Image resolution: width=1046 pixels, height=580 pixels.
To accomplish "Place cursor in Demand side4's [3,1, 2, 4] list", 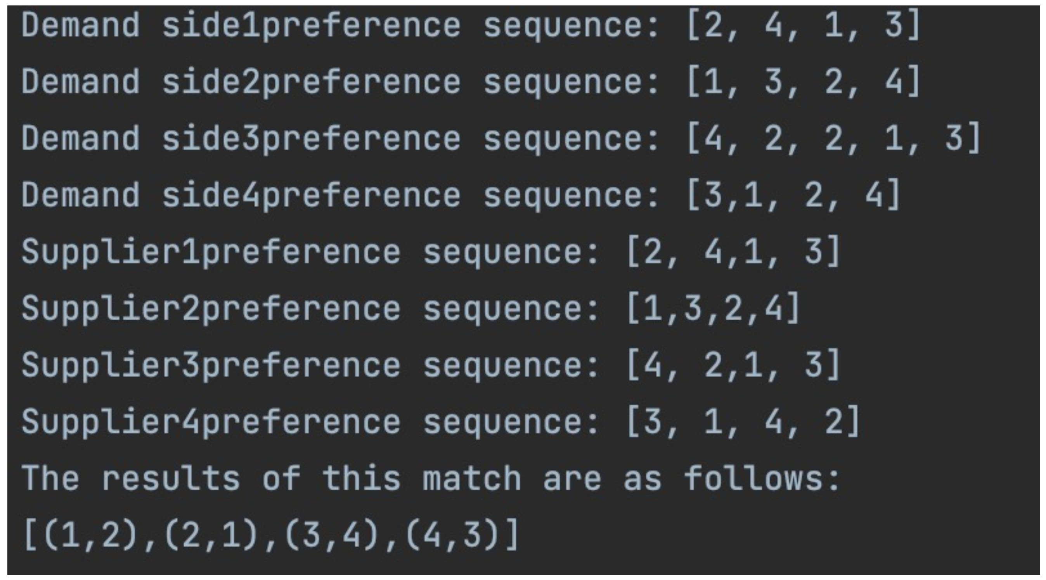I will click(793, 196).
